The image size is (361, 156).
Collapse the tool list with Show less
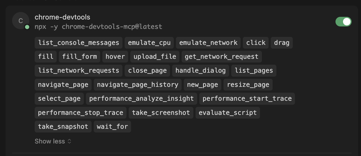53,141
